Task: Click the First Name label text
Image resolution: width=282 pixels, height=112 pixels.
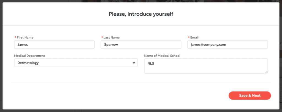Action: point(25,38)
